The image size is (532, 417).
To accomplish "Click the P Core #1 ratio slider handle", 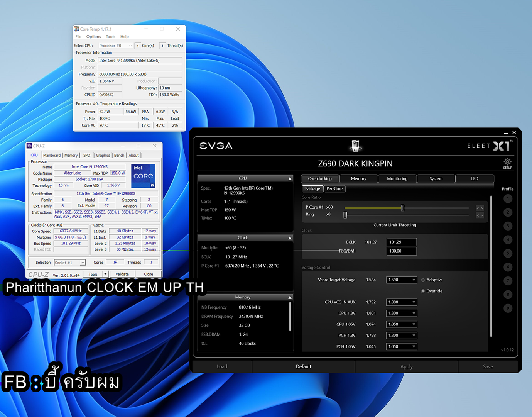I will point(402,208).
